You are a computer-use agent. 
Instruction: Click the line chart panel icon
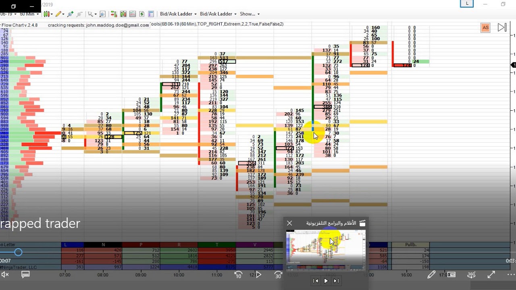pos(132,14)
